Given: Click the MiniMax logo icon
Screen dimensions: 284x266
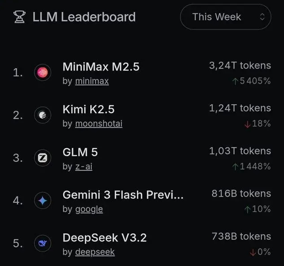Looking at the screenshot, I should pos(42,73).
